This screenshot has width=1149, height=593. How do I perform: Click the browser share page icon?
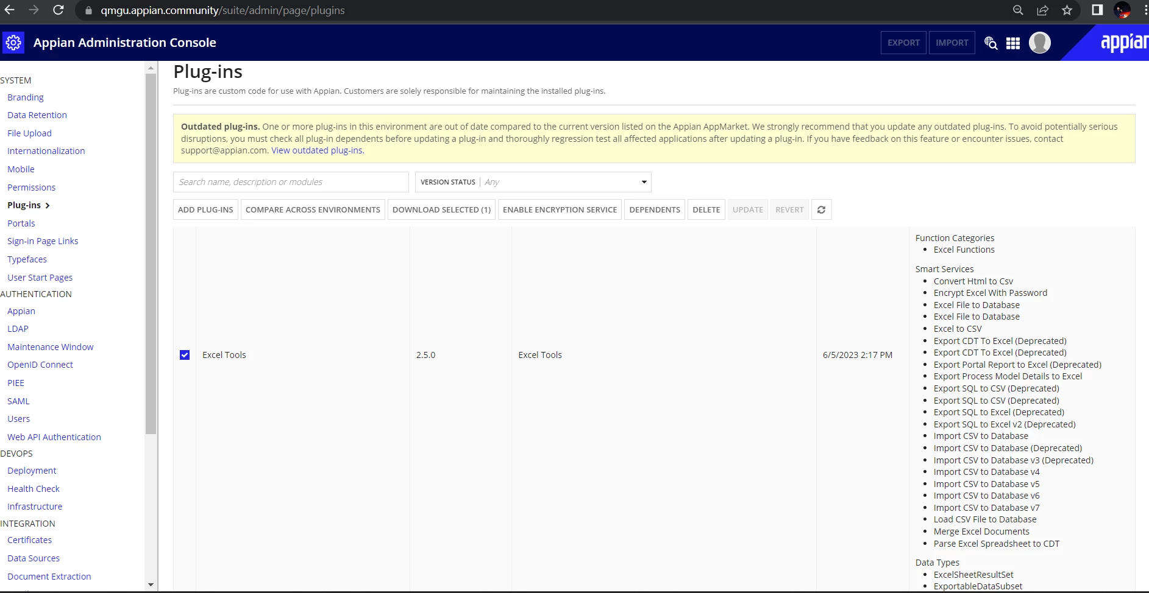pos(1043,10)
